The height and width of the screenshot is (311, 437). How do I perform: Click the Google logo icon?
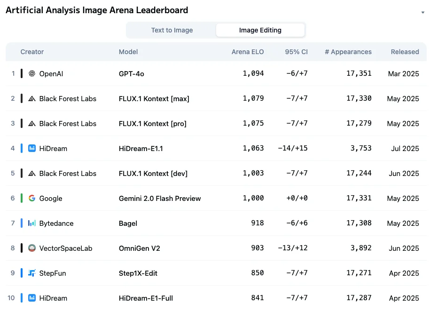point(32,198)
